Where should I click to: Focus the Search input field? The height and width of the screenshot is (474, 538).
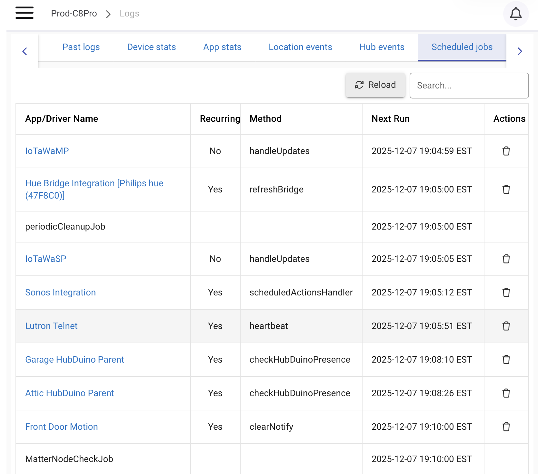[469, 86]
